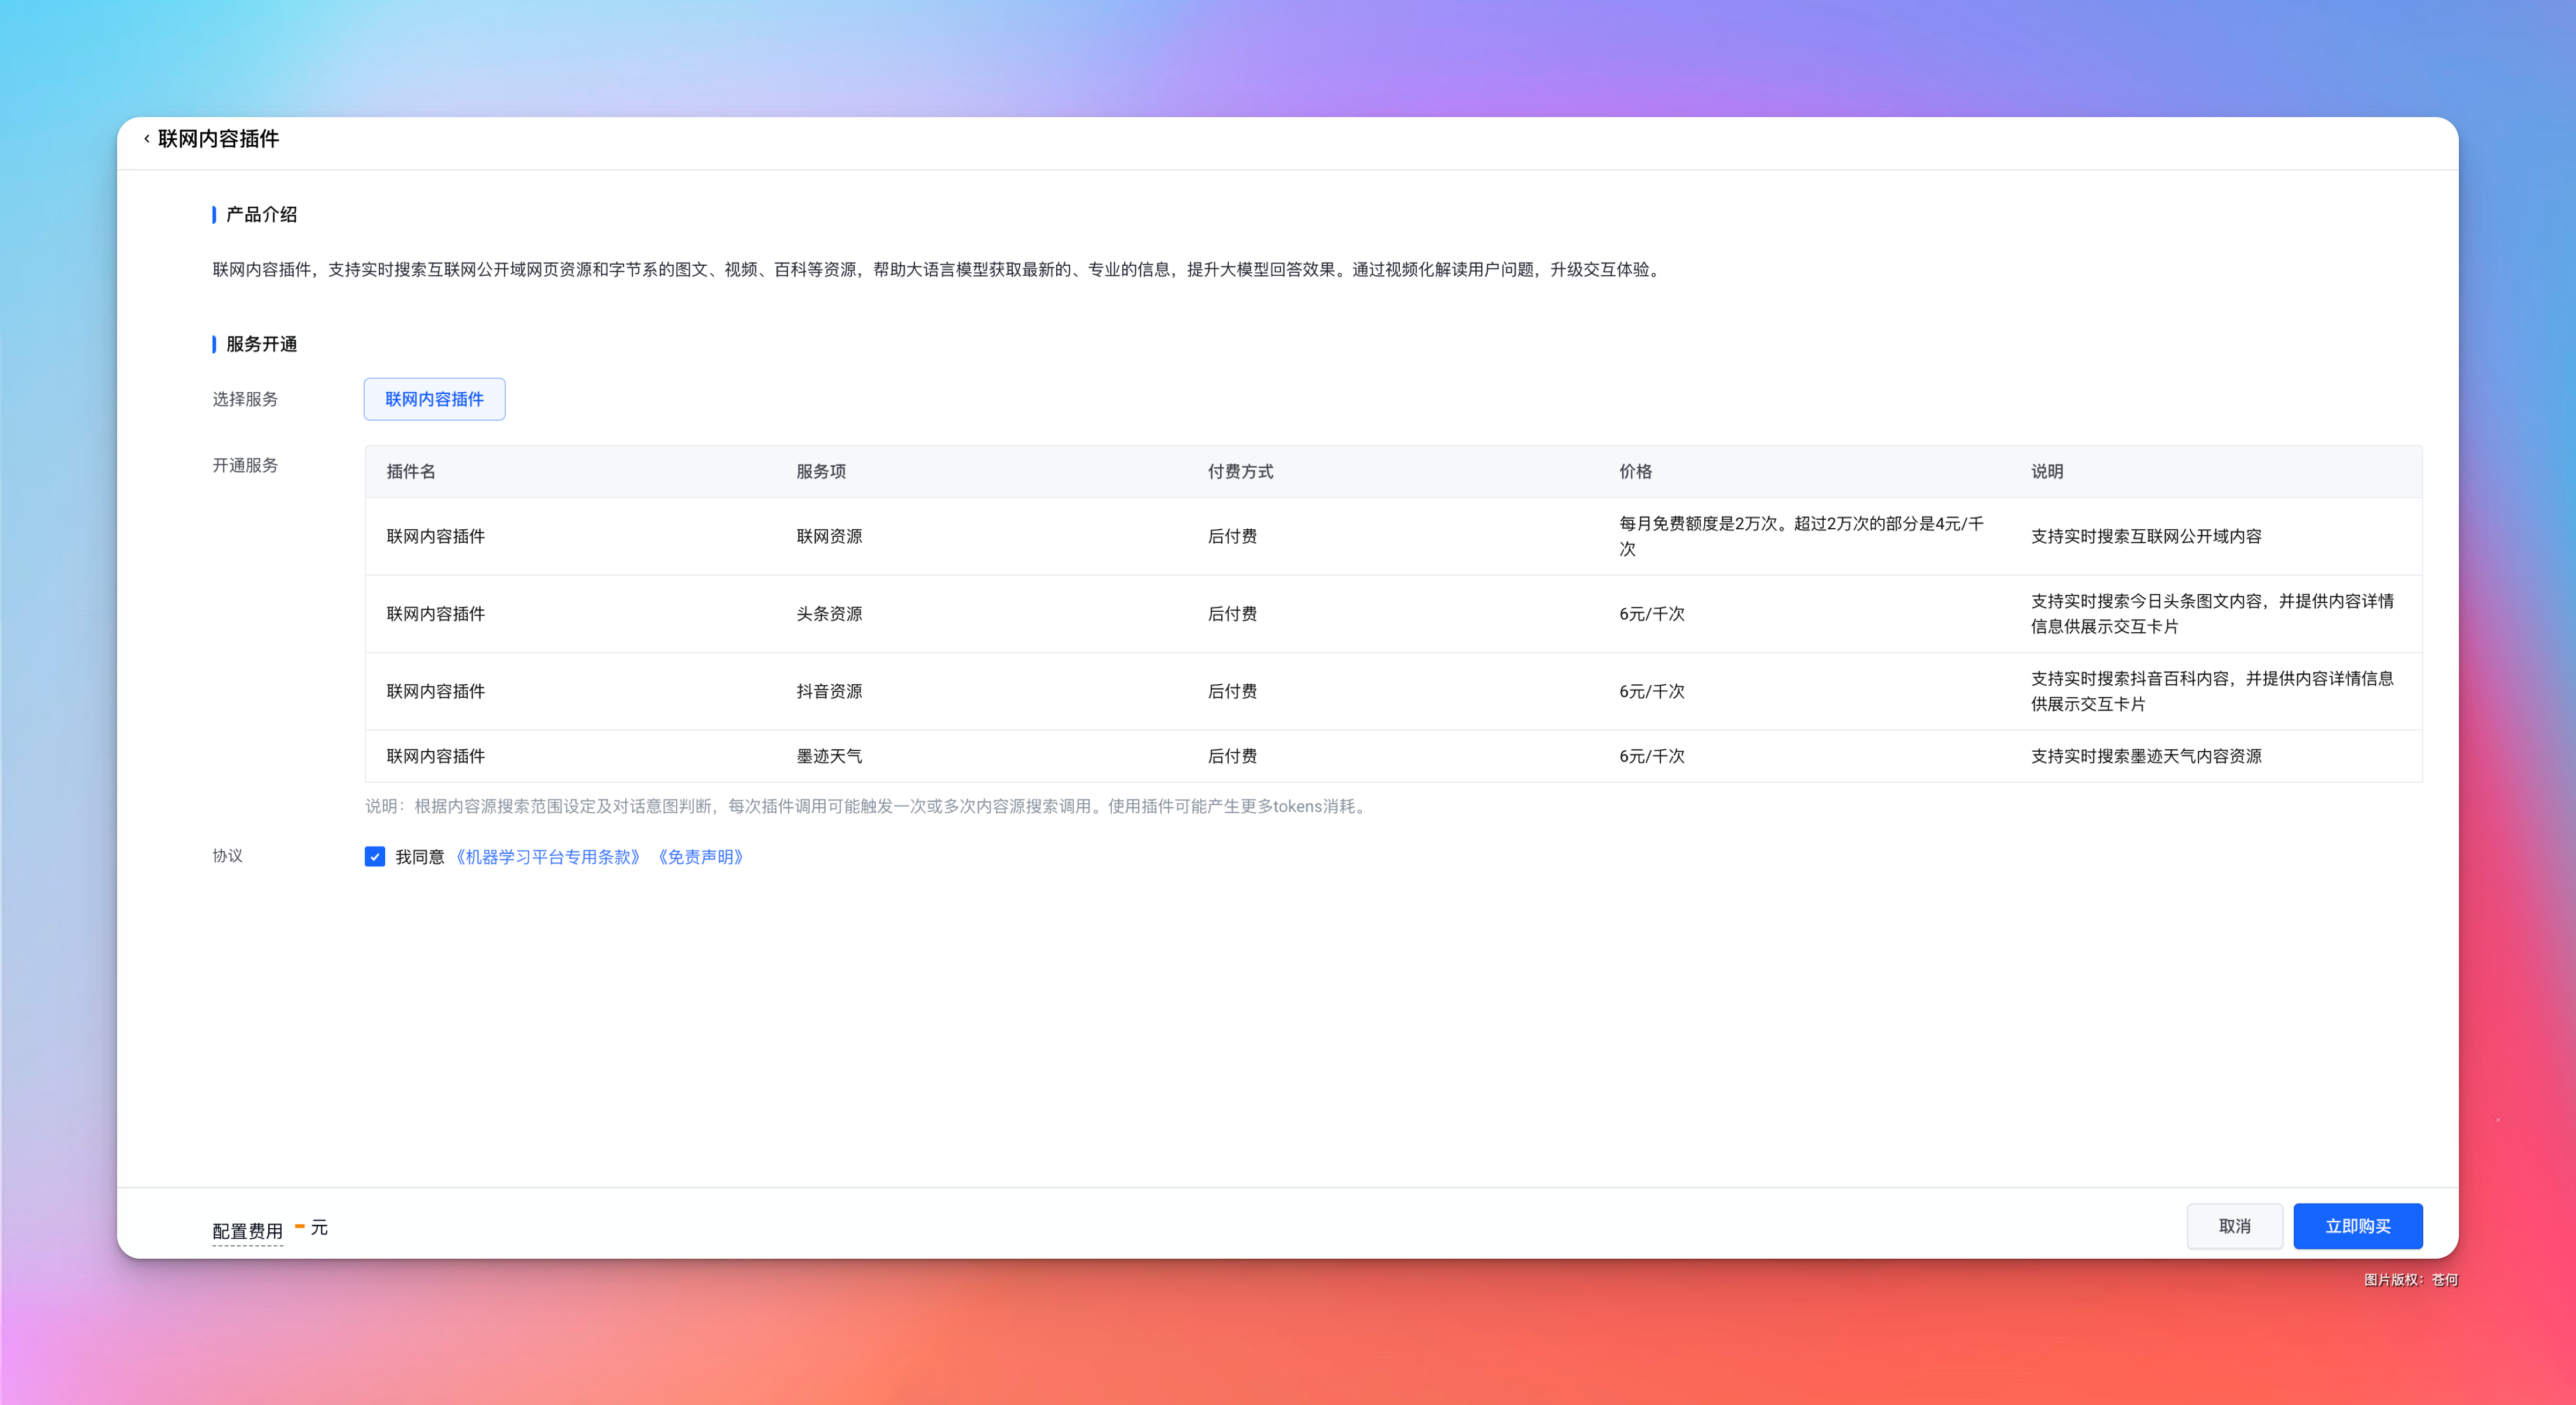Open the 免责声明 link
2576x1405 pixels.
pos(700,857)
